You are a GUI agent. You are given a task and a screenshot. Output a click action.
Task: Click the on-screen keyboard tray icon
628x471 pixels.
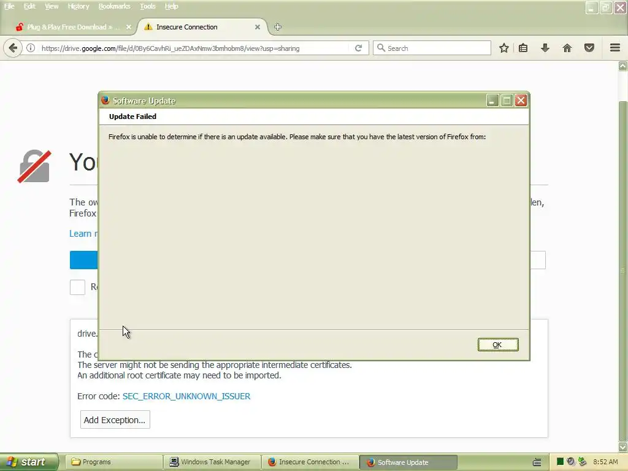pyautogui.click(x=537, y=462)
